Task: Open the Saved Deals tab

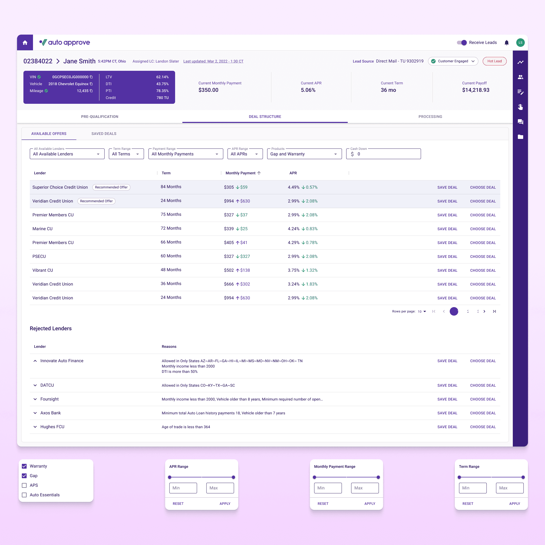Action: coord(104,134)
